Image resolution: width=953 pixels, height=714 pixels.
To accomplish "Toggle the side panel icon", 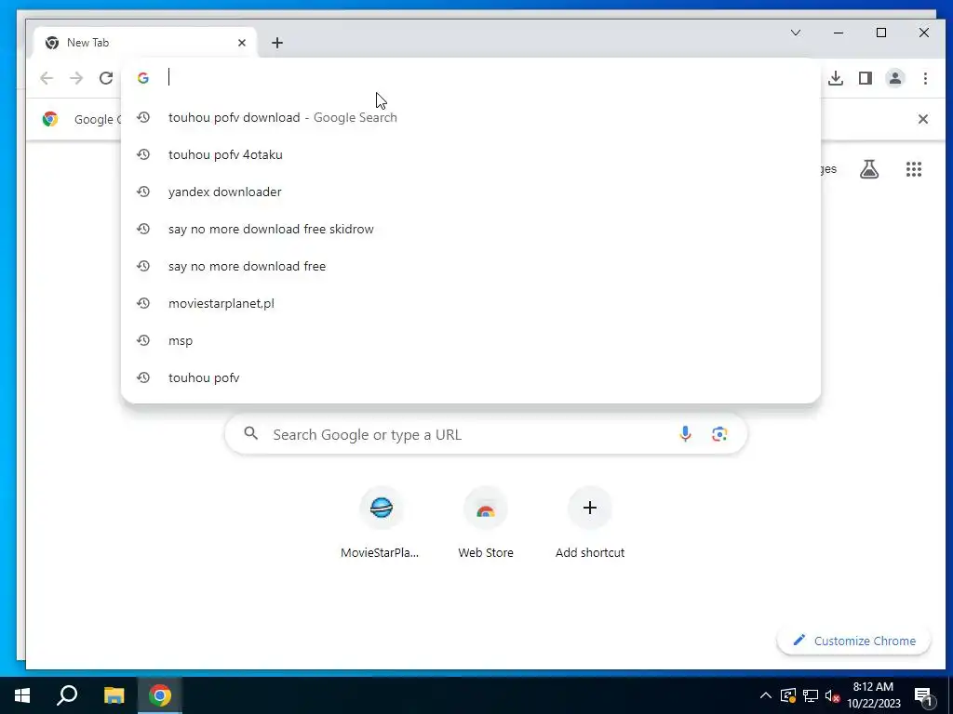I will pyautogui.click(x=866, y=78).
